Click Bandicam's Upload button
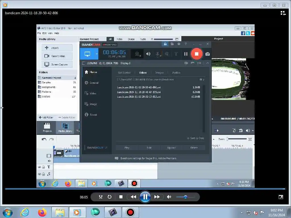Viewport: 291px width, 218px height. tap(171, 148)
